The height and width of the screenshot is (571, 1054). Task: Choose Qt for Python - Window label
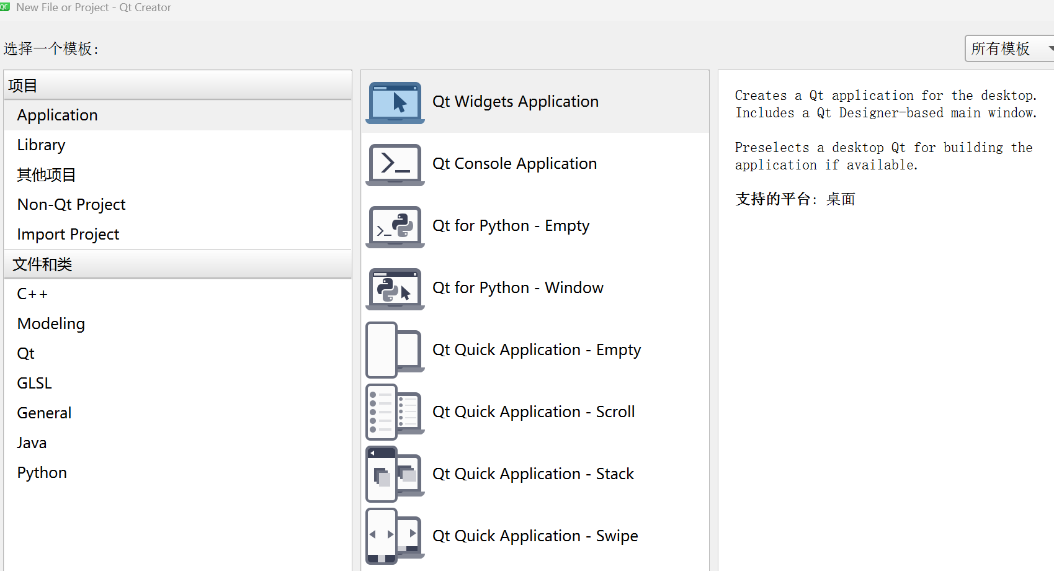point(518,288)
